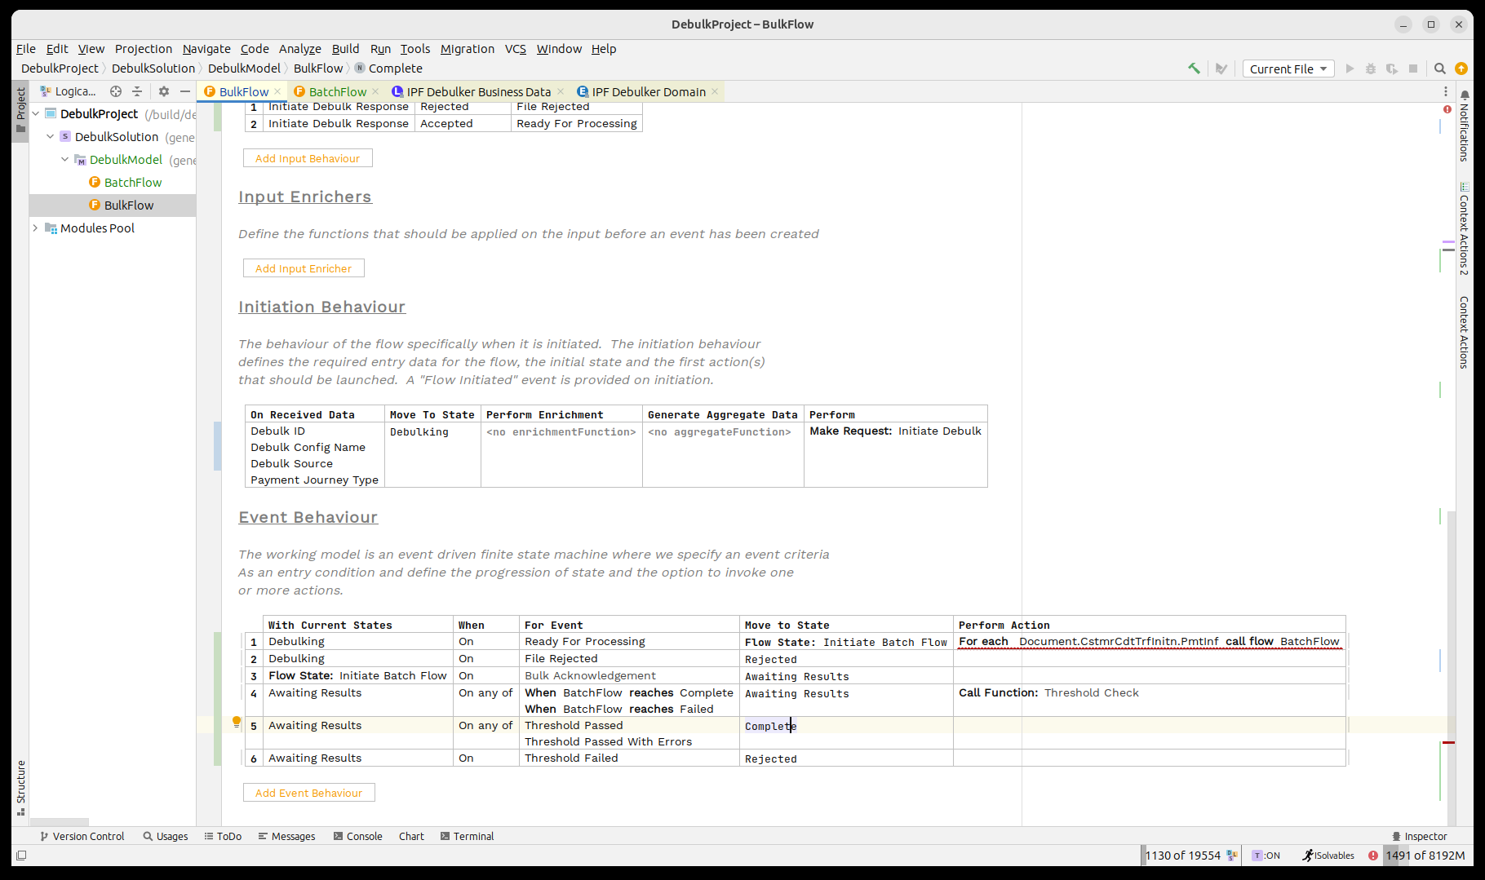The width and height of the screenshot is (1485, 880).
Task: Open Project panel gear options
Action: pos(164,91)
